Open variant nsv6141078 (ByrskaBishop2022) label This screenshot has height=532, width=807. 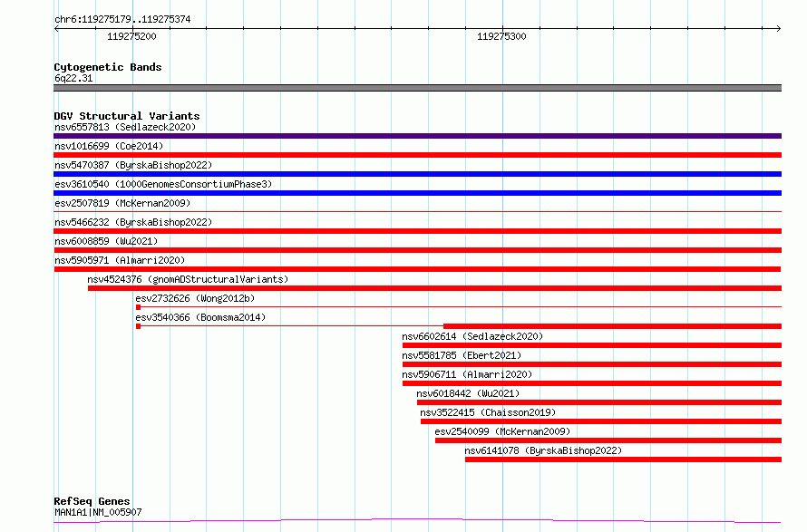(x=543, y=450)
